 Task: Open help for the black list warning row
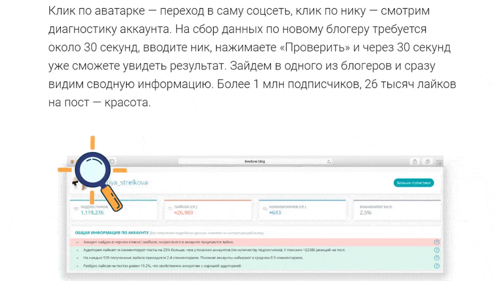pos(437,242)
